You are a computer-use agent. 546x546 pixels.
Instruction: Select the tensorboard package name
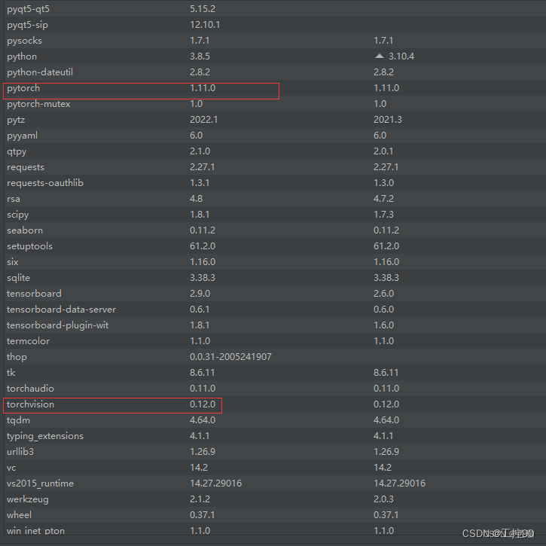tap(34, 294)
